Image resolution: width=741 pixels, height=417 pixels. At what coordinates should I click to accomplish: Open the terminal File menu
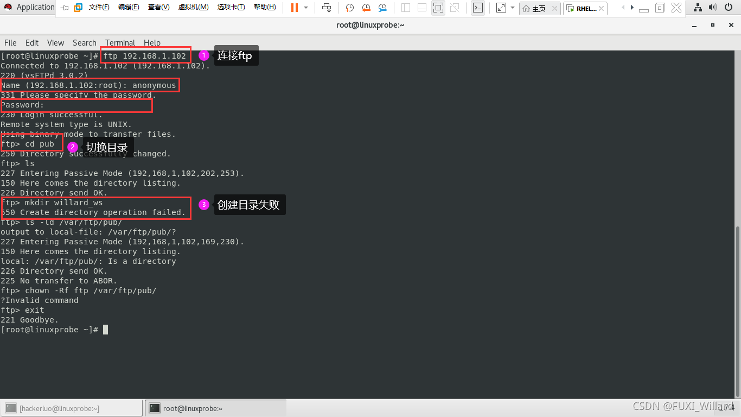point(10,42)
